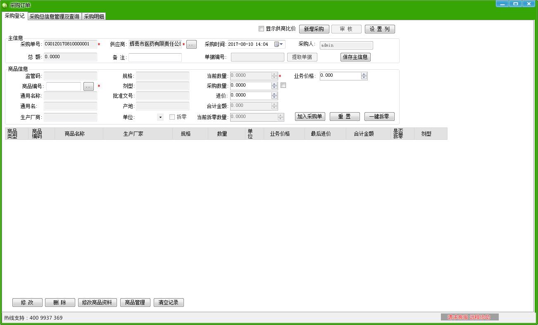Viewport: 538px width, 325px height.
Task: Click the 剂型 column header
Action: pos(431,134)
